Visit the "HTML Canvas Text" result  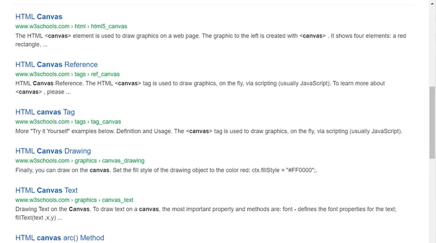click(47, 190)
